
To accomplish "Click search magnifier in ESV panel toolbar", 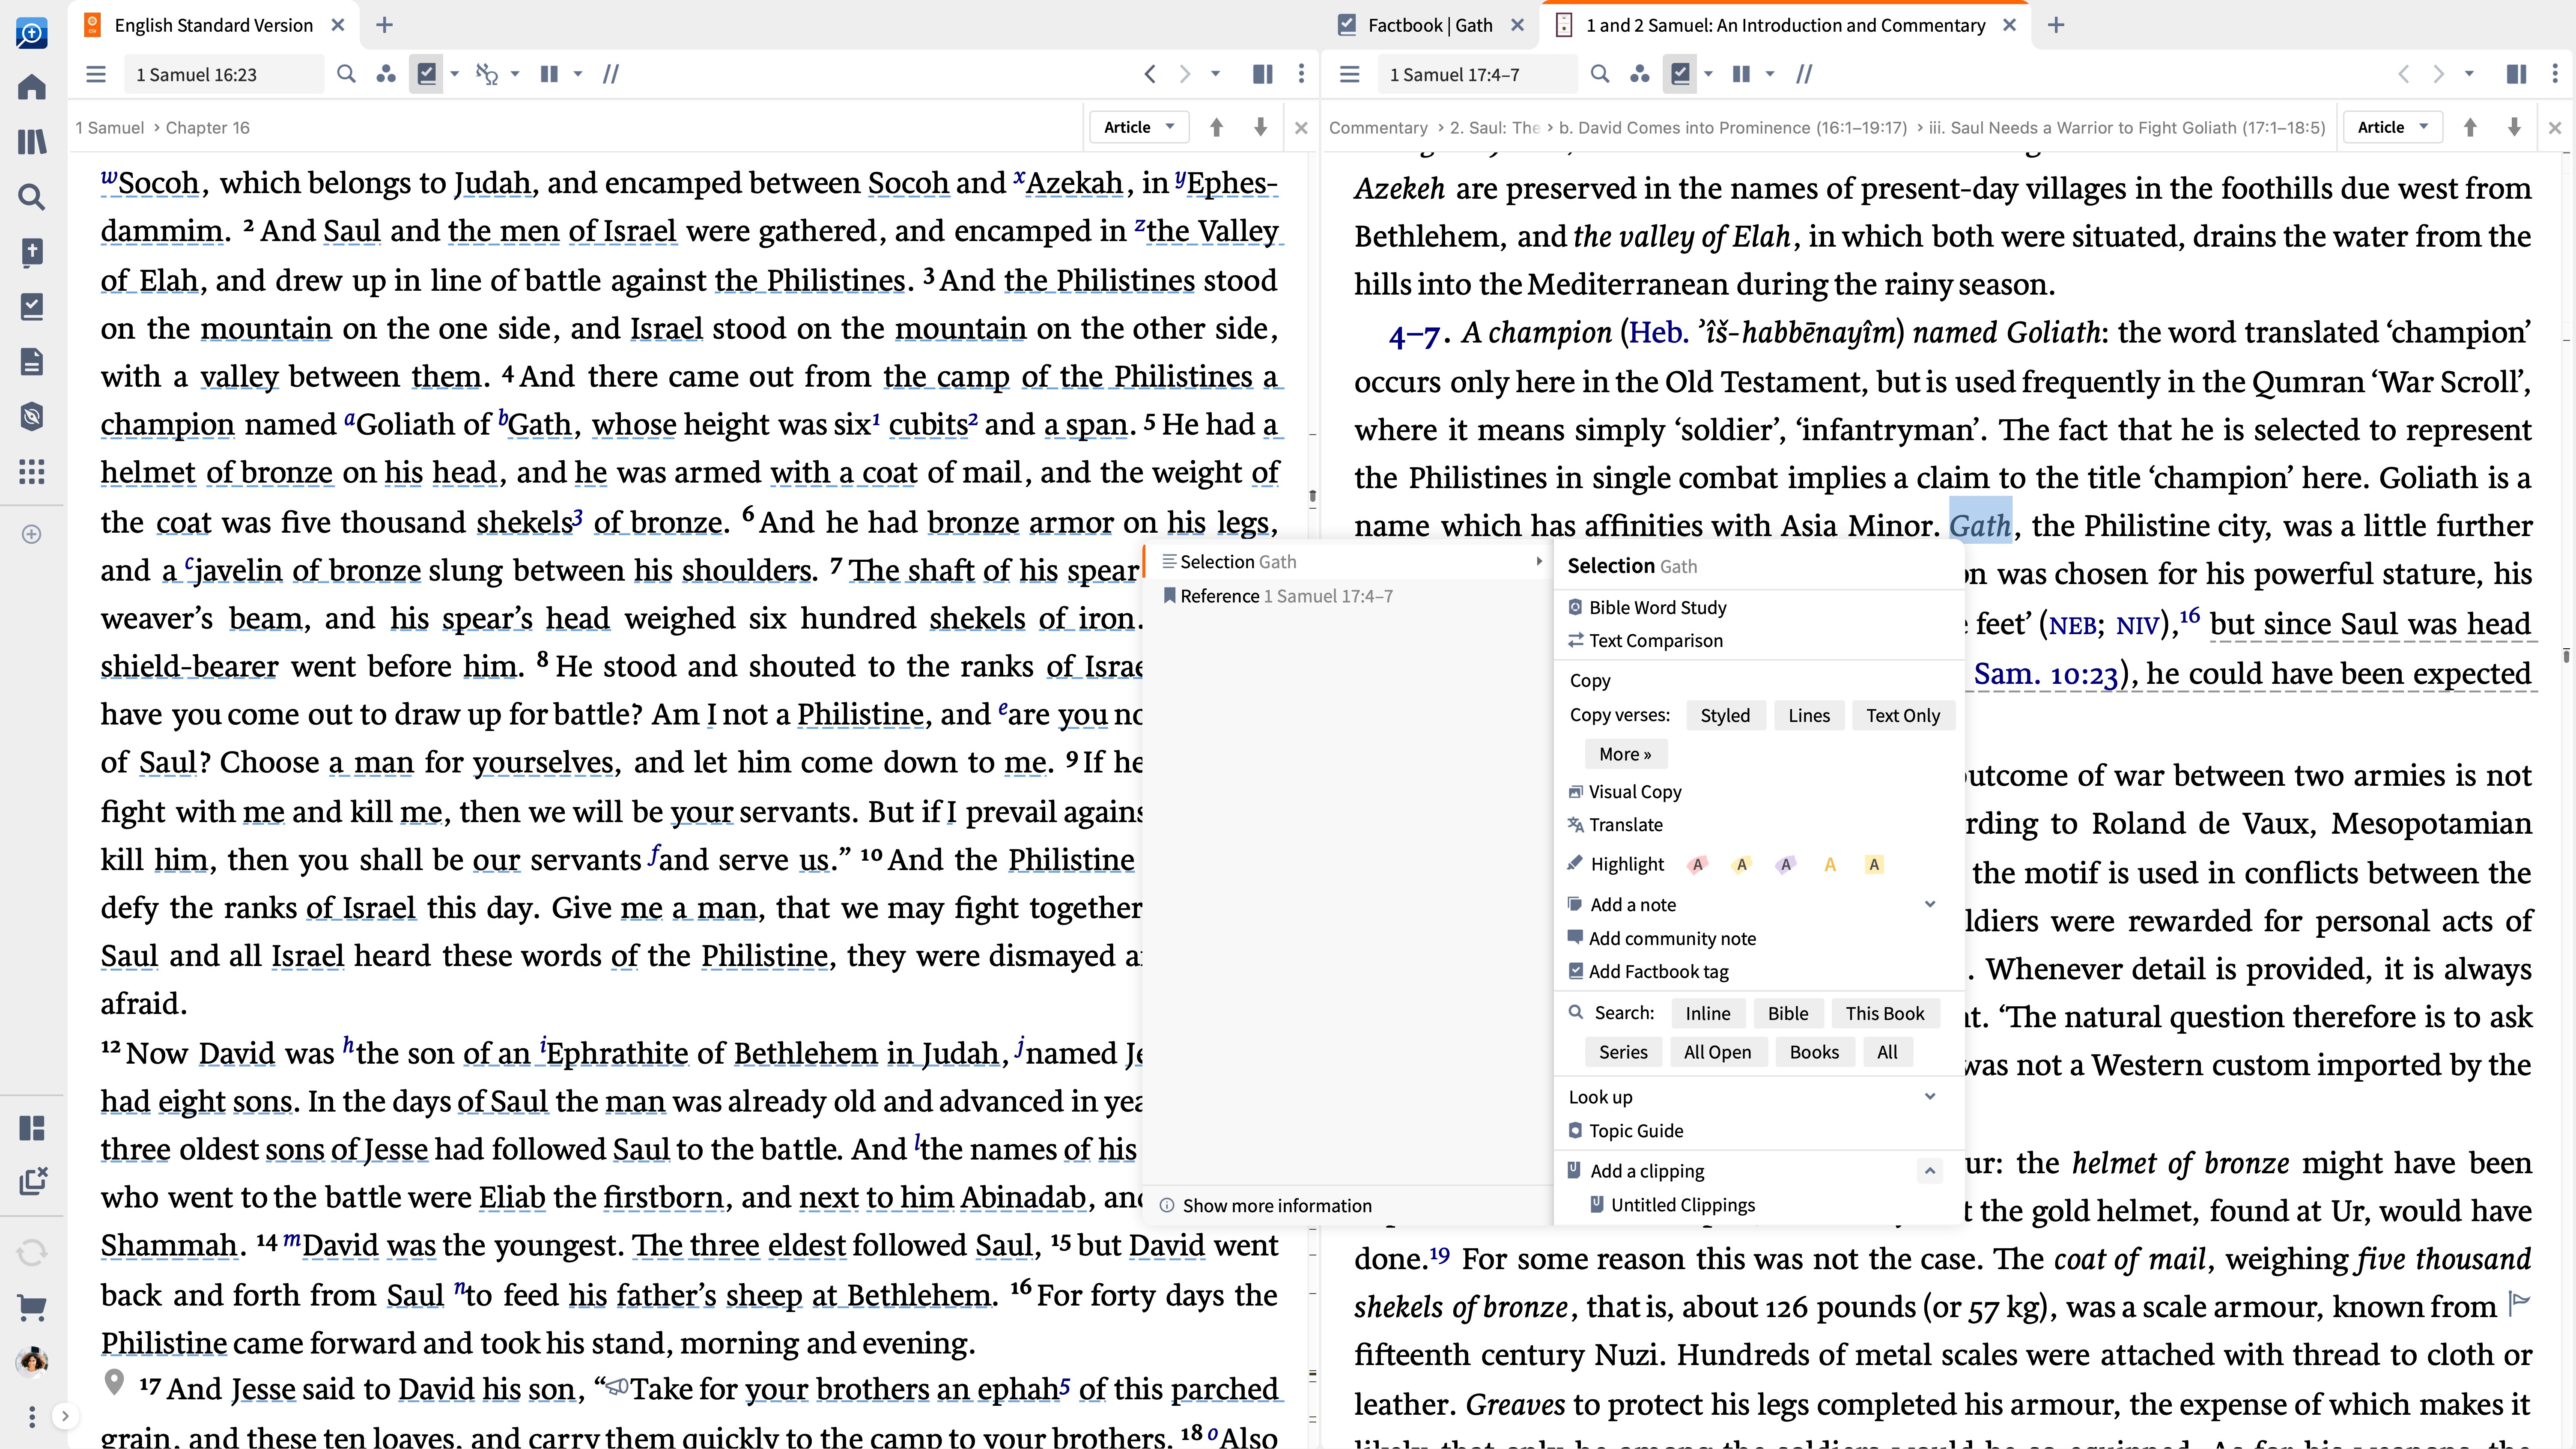I will [346, 74].
